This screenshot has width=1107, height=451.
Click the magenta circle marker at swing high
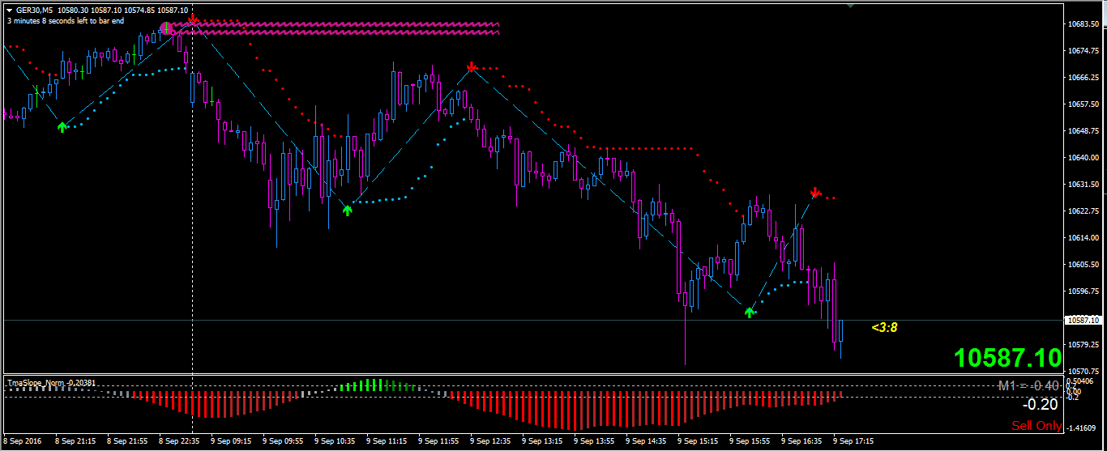[166, 28]
